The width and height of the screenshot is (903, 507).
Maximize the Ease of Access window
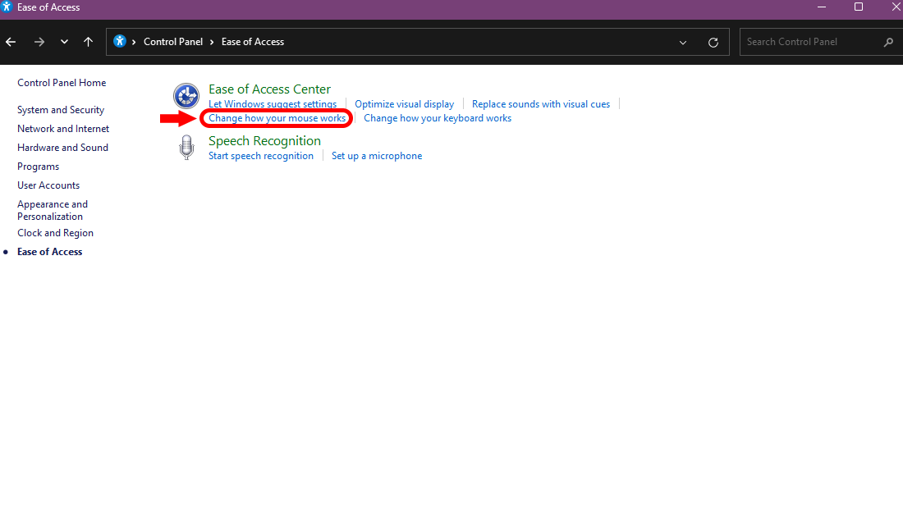click(859, 7)
